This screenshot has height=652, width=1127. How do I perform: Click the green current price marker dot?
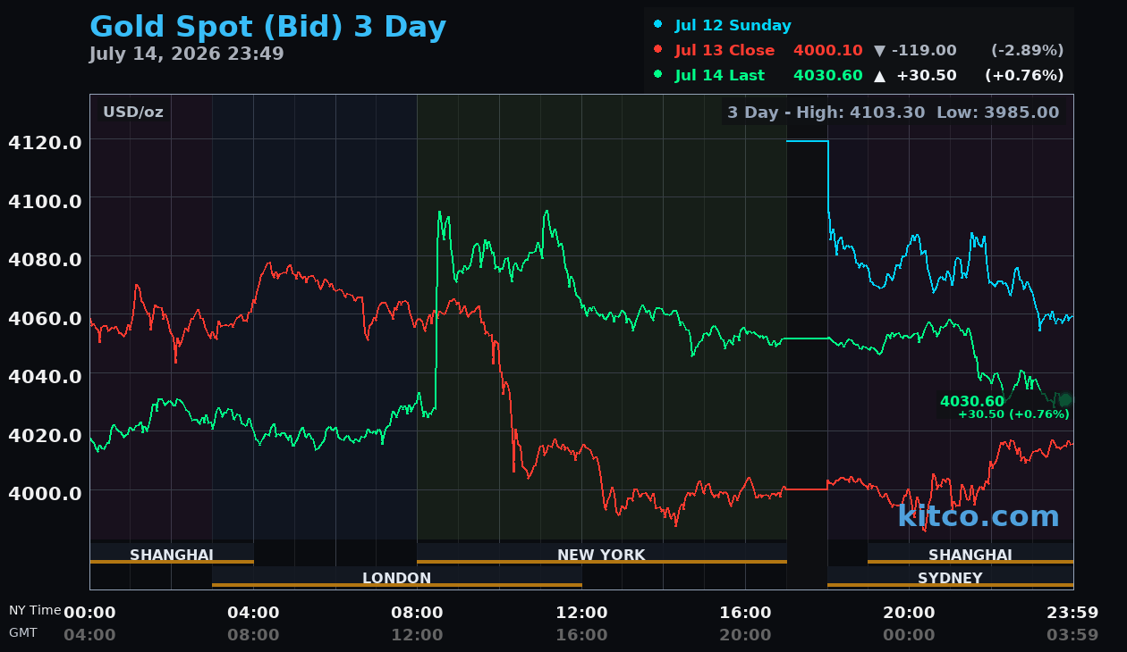tap(1064, 400)
